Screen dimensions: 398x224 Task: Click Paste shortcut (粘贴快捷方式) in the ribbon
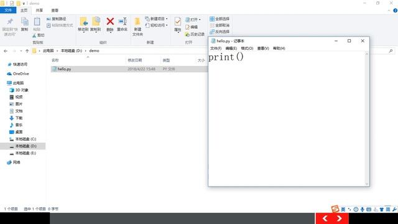pos(60,25)
